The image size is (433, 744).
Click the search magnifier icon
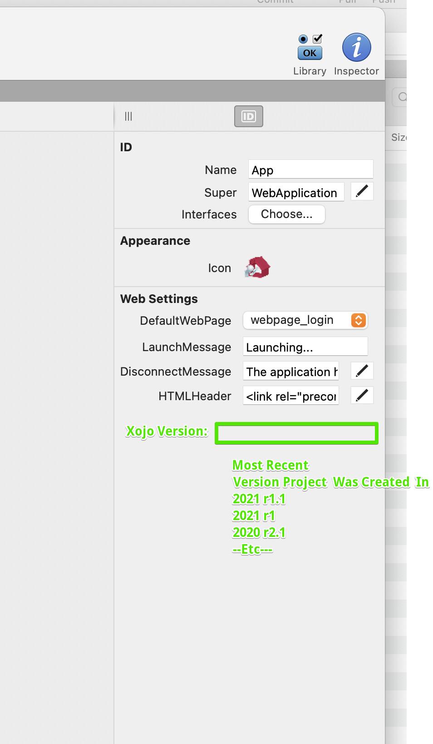[402, 97]
